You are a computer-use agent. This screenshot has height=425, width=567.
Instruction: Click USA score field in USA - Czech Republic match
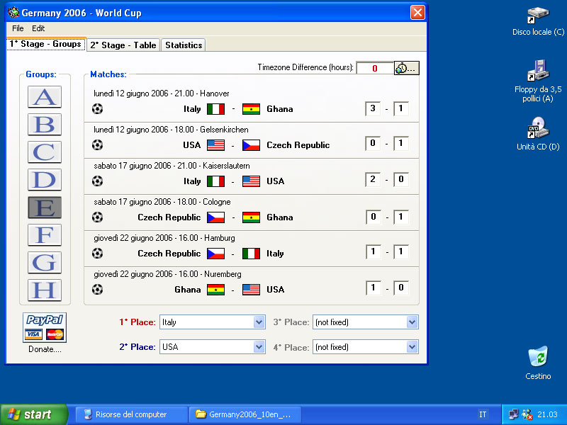click(x=373, y=144)
